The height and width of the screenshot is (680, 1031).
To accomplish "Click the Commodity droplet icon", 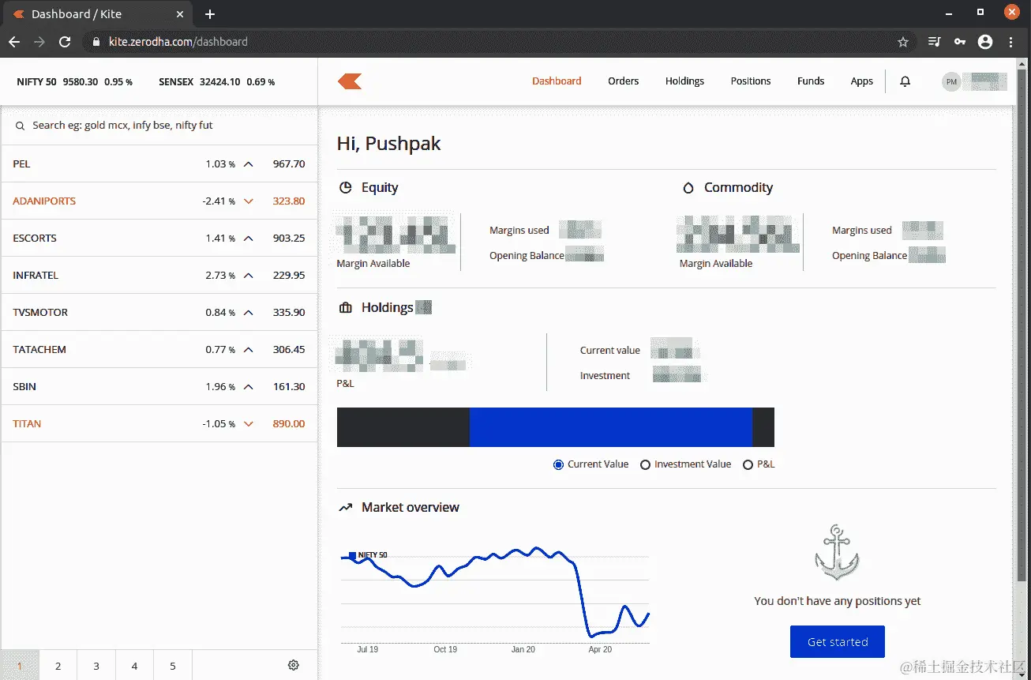I will click(688, 188).
